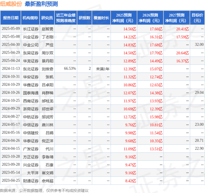Select the 2027预测净利润 column header

[x=176, y=18]
